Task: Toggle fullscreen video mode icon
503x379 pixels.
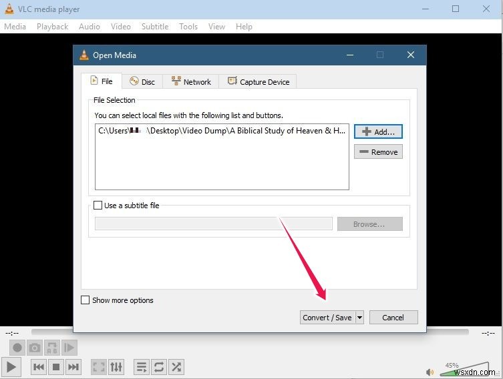Action: point(98,367)
